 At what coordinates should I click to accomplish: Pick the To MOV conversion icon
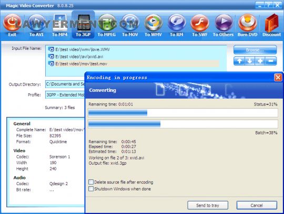tap(130, 23)
